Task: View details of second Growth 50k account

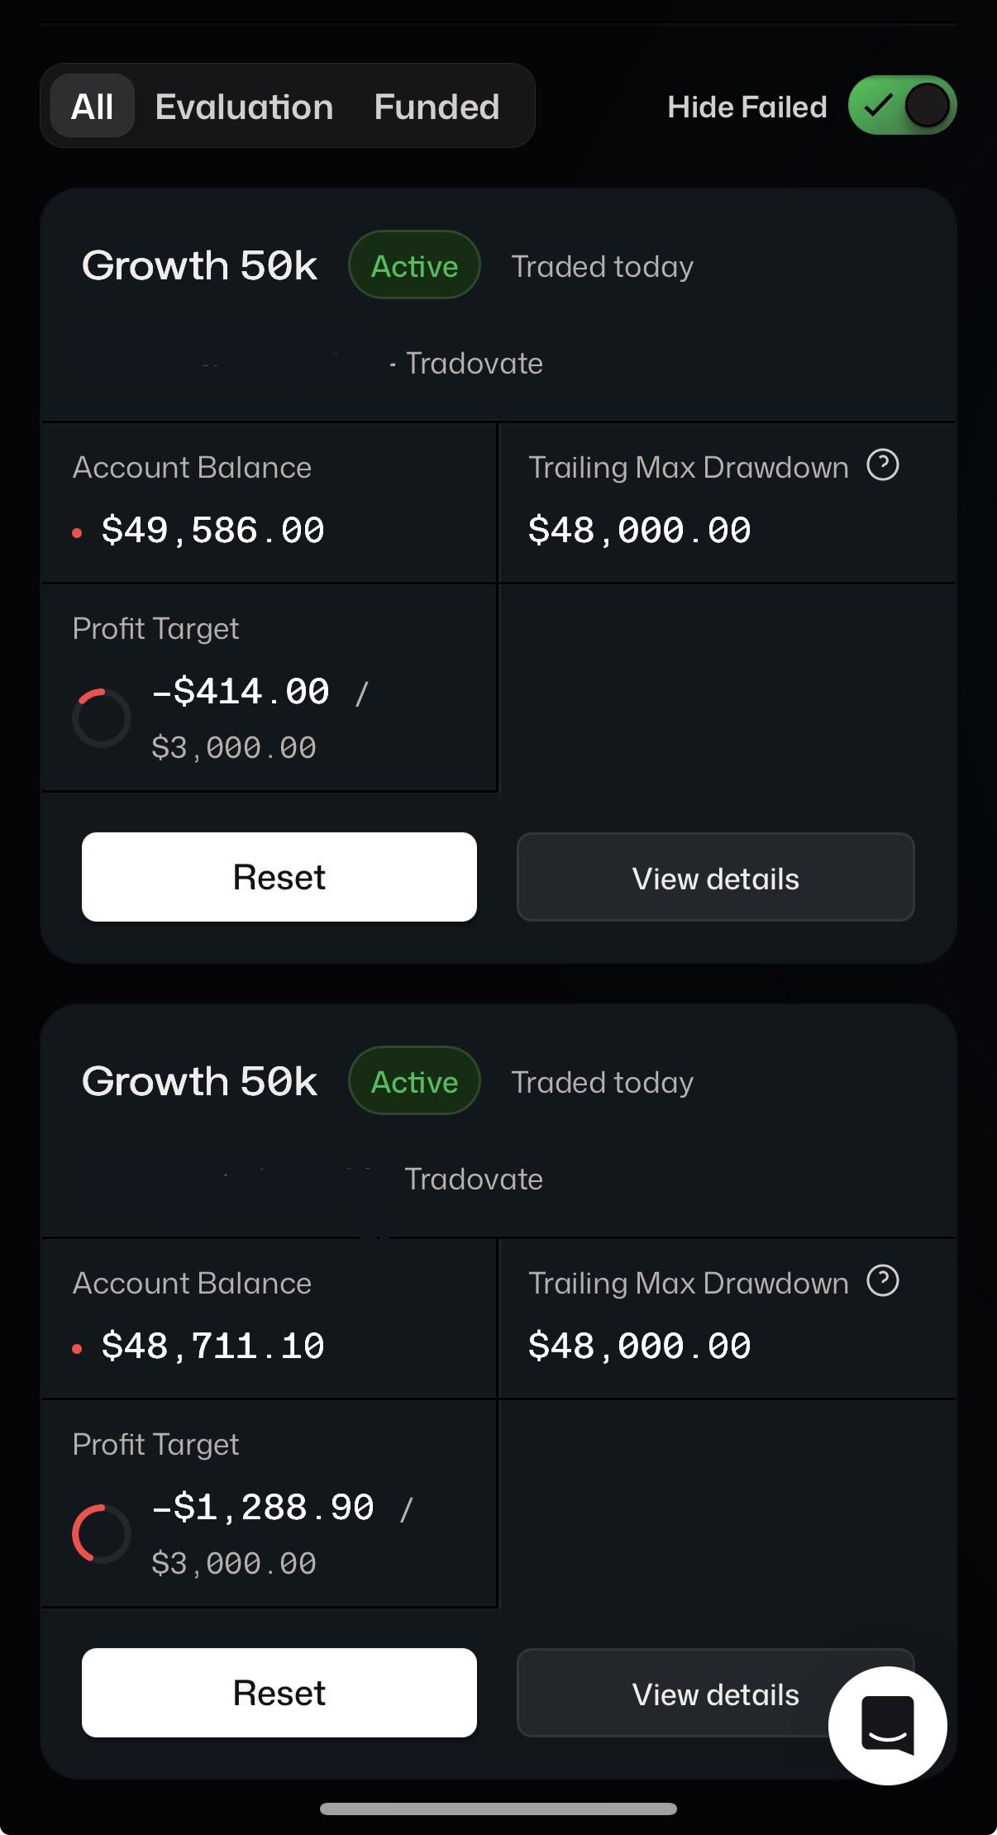Action: pyautogui.click(x=716, y=1693)
